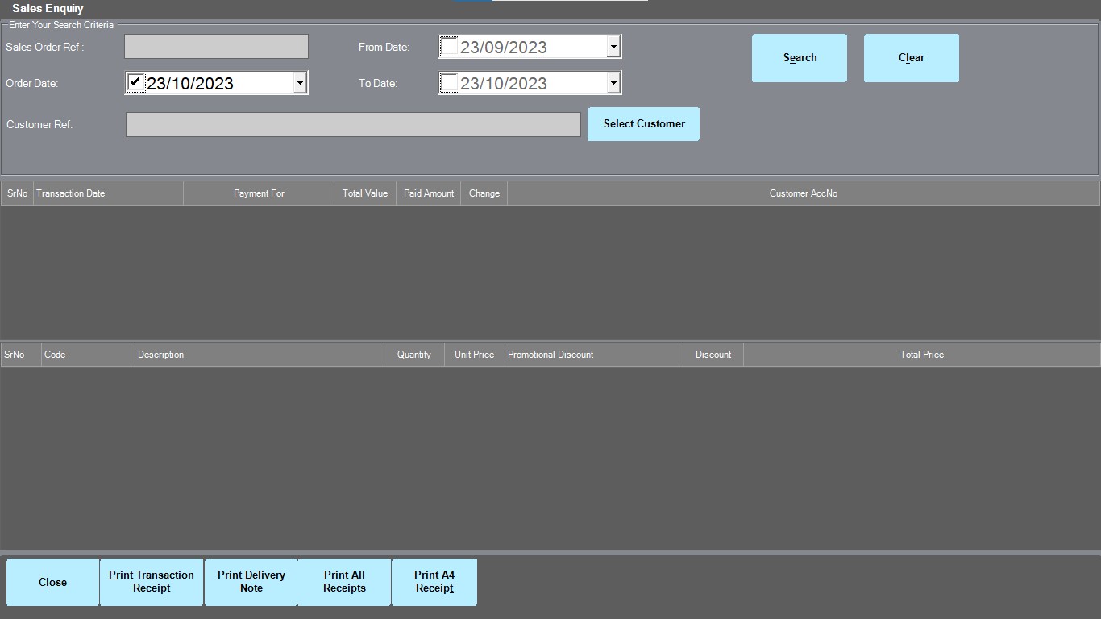Click the Clear button
1101x619 pixels.
911,57
